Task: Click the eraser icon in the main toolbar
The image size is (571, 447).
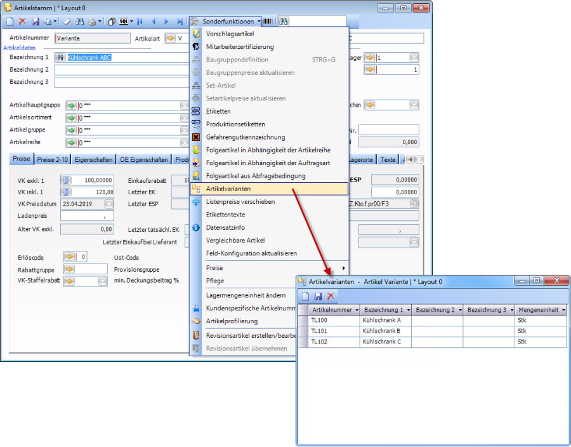Action: [x=67, y=22]
